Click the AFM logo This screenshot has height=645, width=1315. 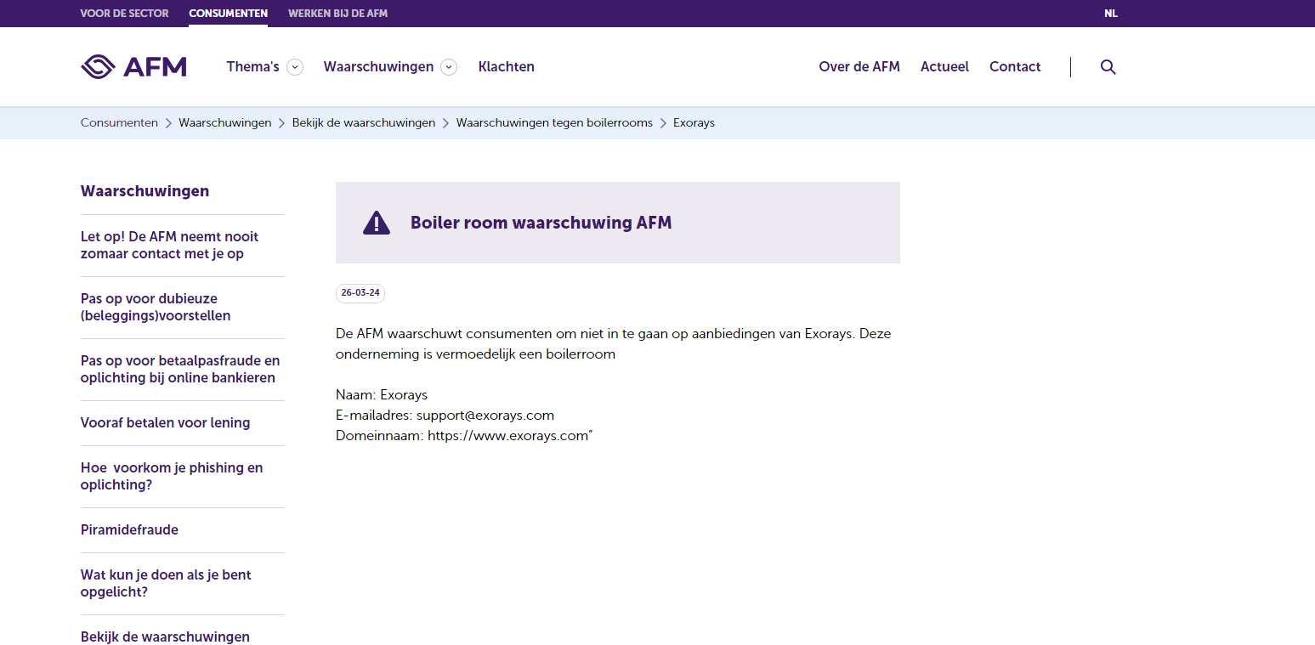click(x=133, y=66)
